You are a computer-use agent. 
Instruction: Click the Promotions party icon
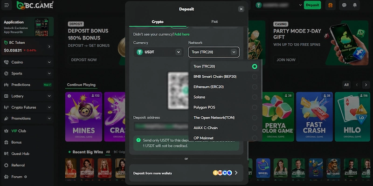tap(6, 119)
